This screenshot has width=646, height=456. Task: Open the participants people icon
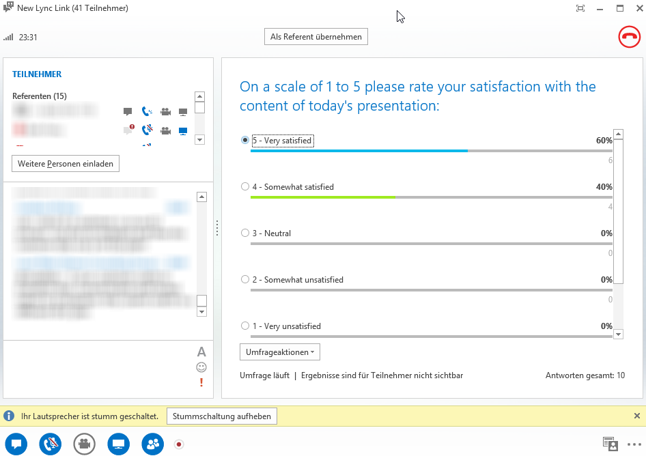point(153,444)
